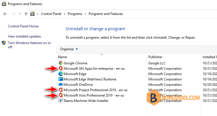217x116 pixels.
Task: Click the Microsoft OneDrive cloud icon
Action: [x=61, y=84]
